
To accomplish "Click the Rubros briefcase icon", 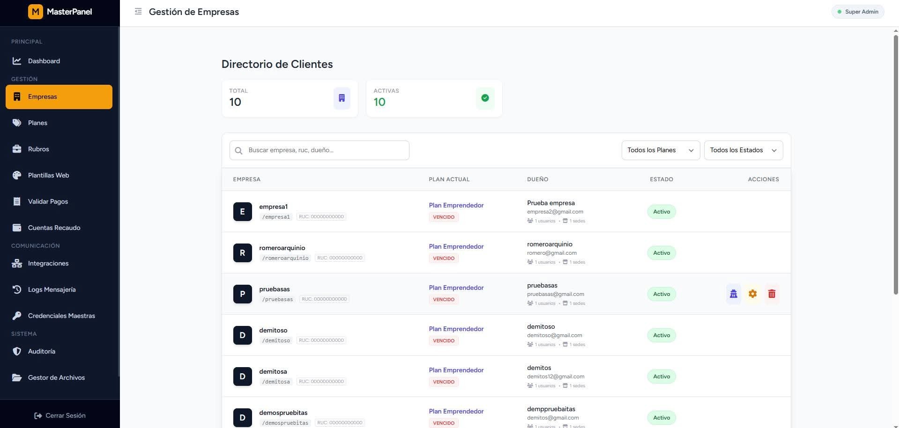I will (x=17, y=149).
